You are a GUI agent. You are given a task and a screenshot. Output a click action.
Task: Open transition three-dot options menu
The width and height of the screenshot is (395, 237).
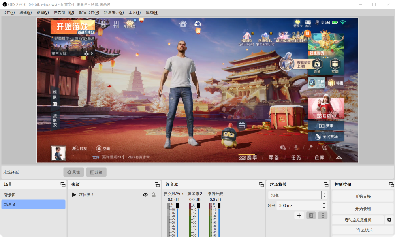323,215
